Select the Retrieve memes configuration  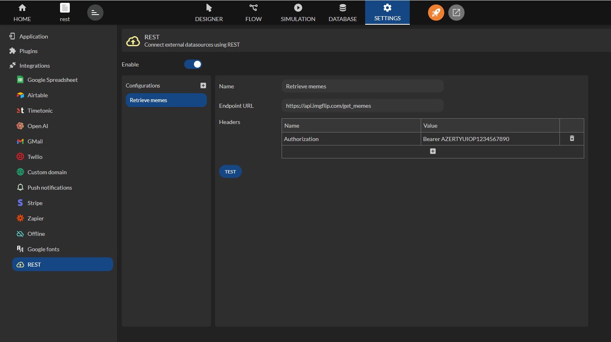click(166, 100)
